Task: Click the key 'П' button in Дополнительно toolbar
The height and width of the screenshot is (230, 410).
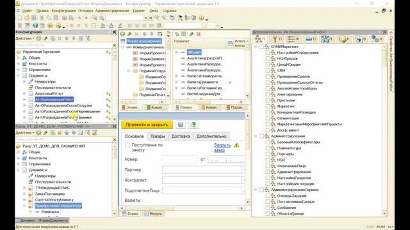Action: 277,39
